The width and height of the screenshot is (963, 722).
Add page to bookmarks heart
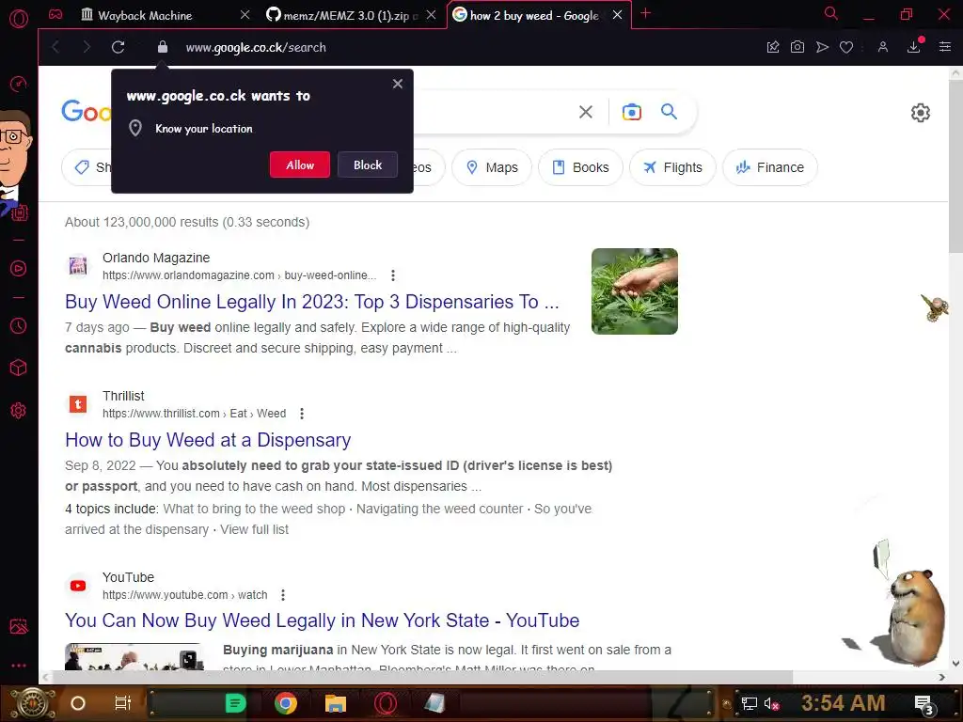tap(846, 47)
